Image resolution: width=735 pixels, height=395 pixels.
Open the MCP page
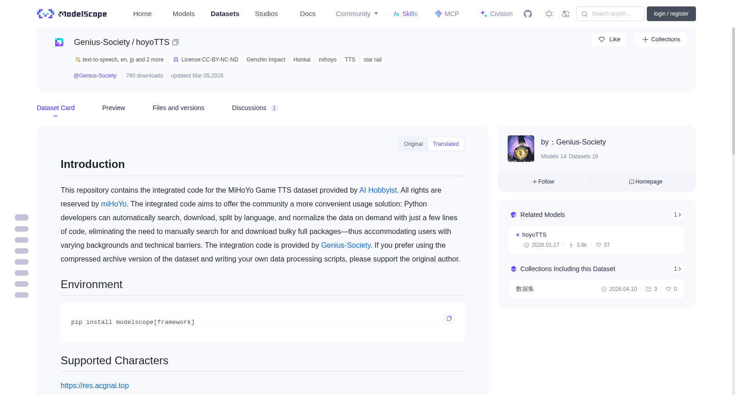coord(447,14)
